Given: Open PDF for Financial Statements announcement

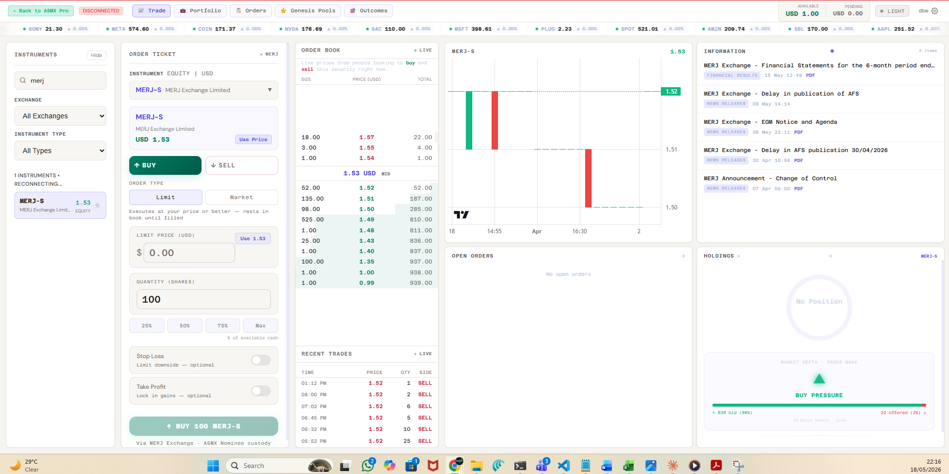Looking at the screenshot, I should (810, 75).
